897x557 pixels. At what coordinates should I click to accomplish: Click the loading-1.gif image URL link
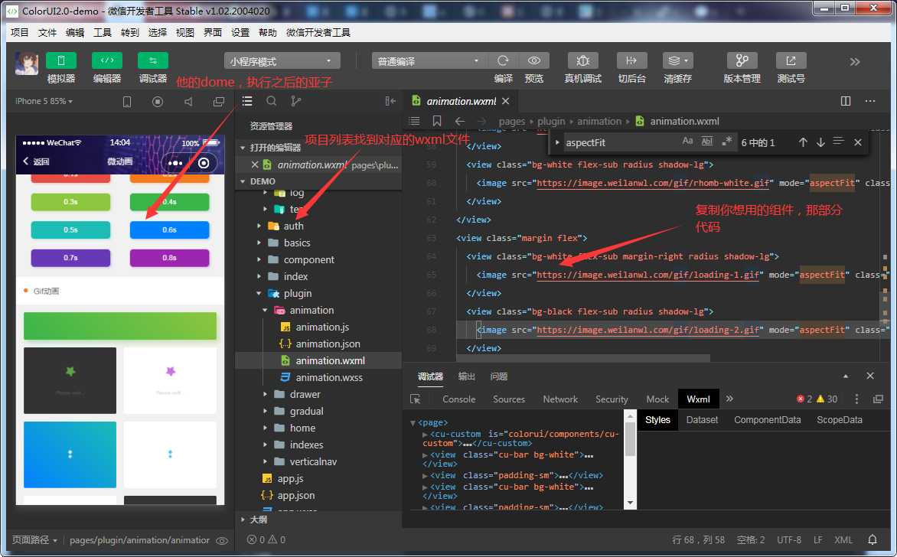tap(647, 275)
